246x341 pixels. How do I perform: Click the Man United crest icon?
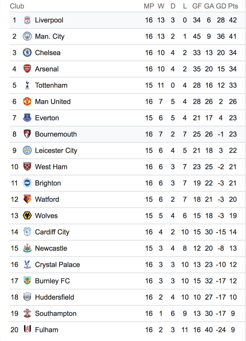27,101
